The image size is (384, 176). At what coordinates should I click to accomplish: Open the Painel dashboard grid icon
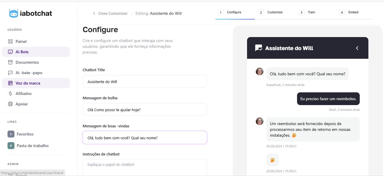(x=10, y=41)
